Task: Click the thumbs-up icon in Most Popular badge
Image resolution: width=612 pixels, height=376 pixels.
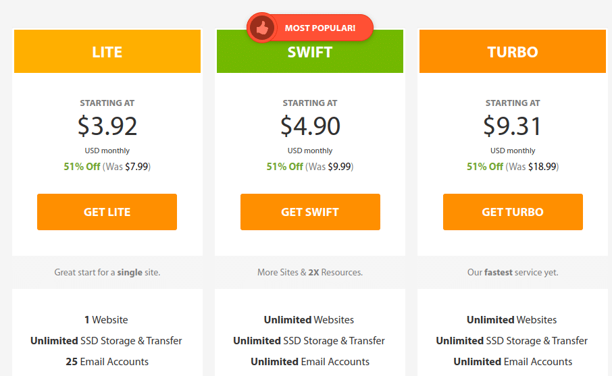Action: 262,28
